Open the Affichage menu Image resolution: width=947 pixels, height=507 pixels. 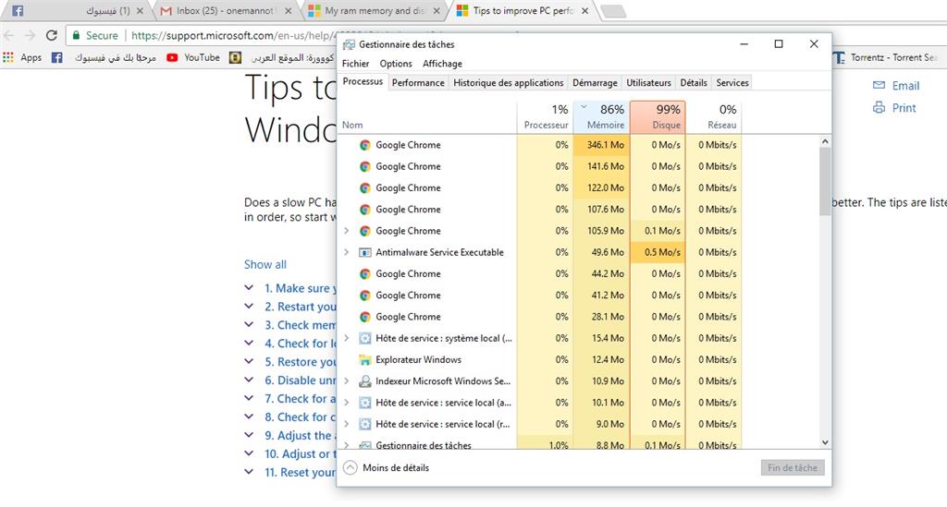pos(442,64)
